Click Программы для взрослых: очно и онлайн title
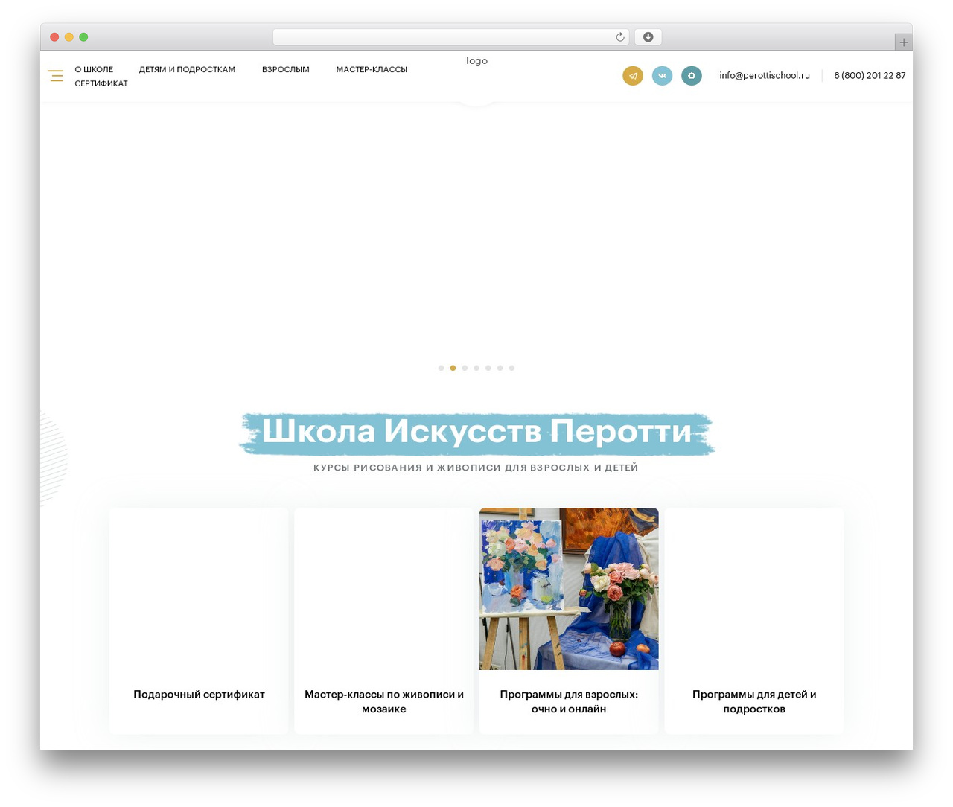The width and height of the screenshot is (953, 807). (x=569, y=702)
